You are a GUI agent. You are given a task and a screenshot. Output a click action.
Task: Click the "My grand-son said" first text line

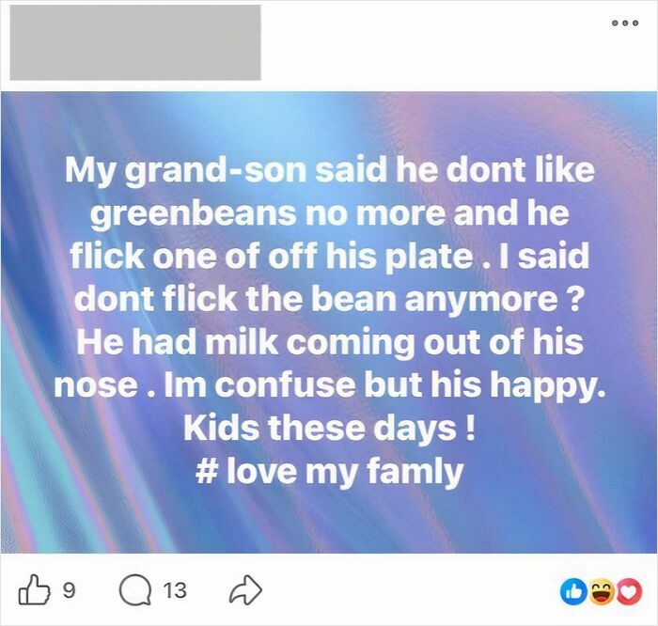pos(330,170)
